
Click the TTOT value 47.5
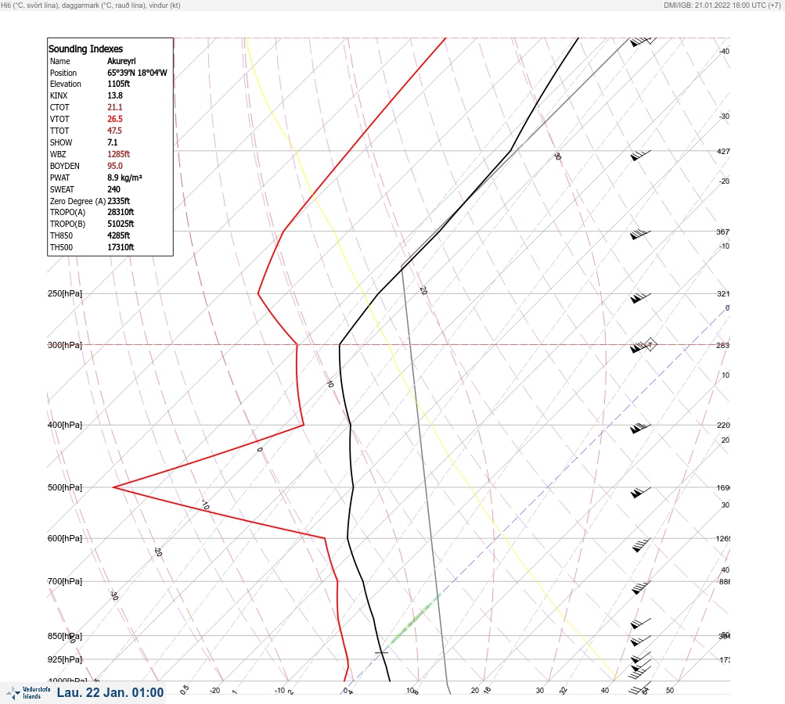114,131
